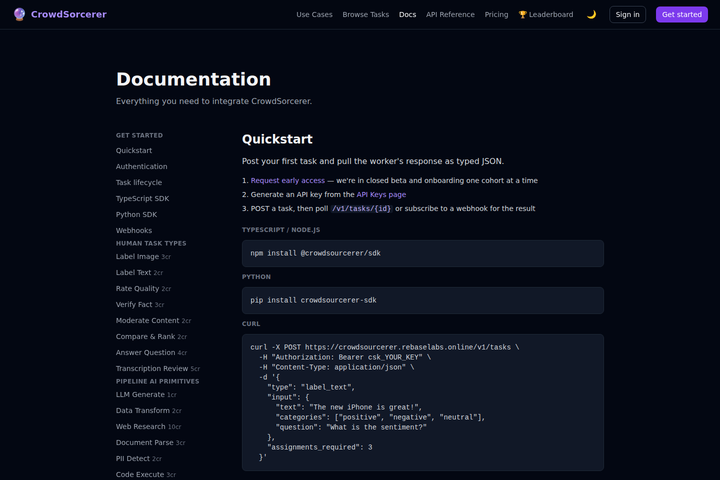Click the curl -X POST command line
The image size is (720, 480).
(384, 347)
